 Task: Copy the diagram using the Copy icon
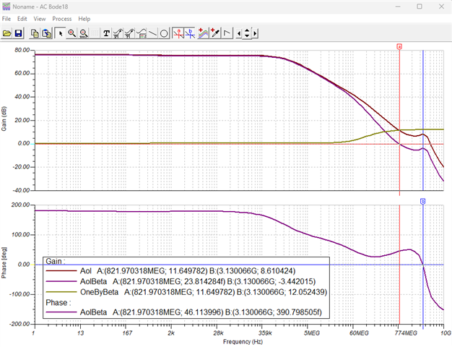coord(35,33)
